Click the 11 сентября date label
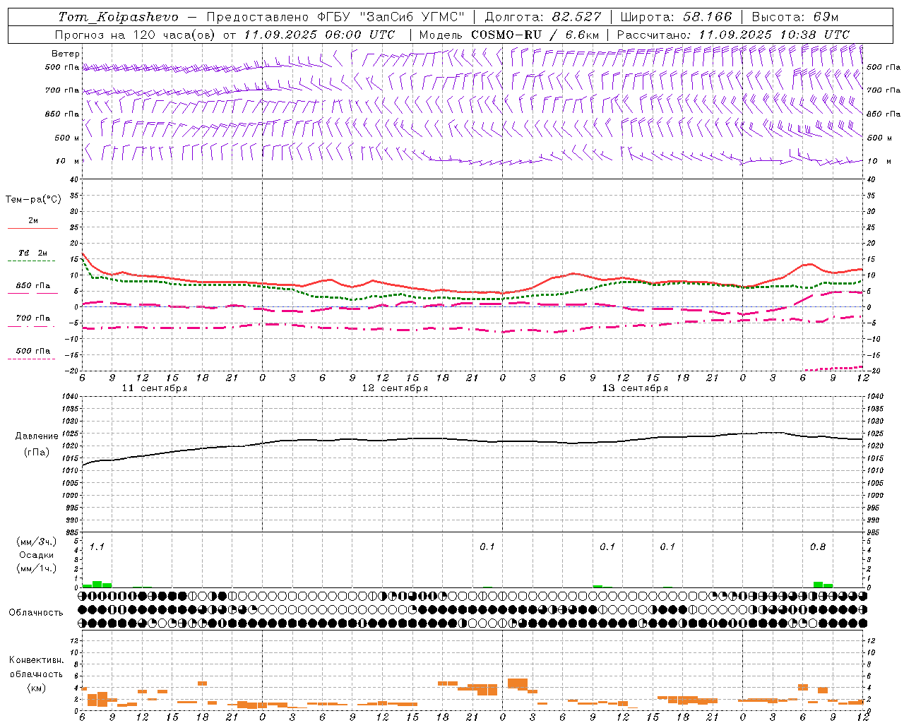The image size is (904, 723). [x=155, y=388]
